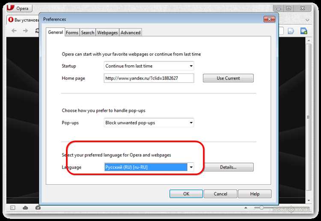Click the "Startup" label
Image resolution: width=321 pixels, height=221 pixels.
click(x=69, y=66)
